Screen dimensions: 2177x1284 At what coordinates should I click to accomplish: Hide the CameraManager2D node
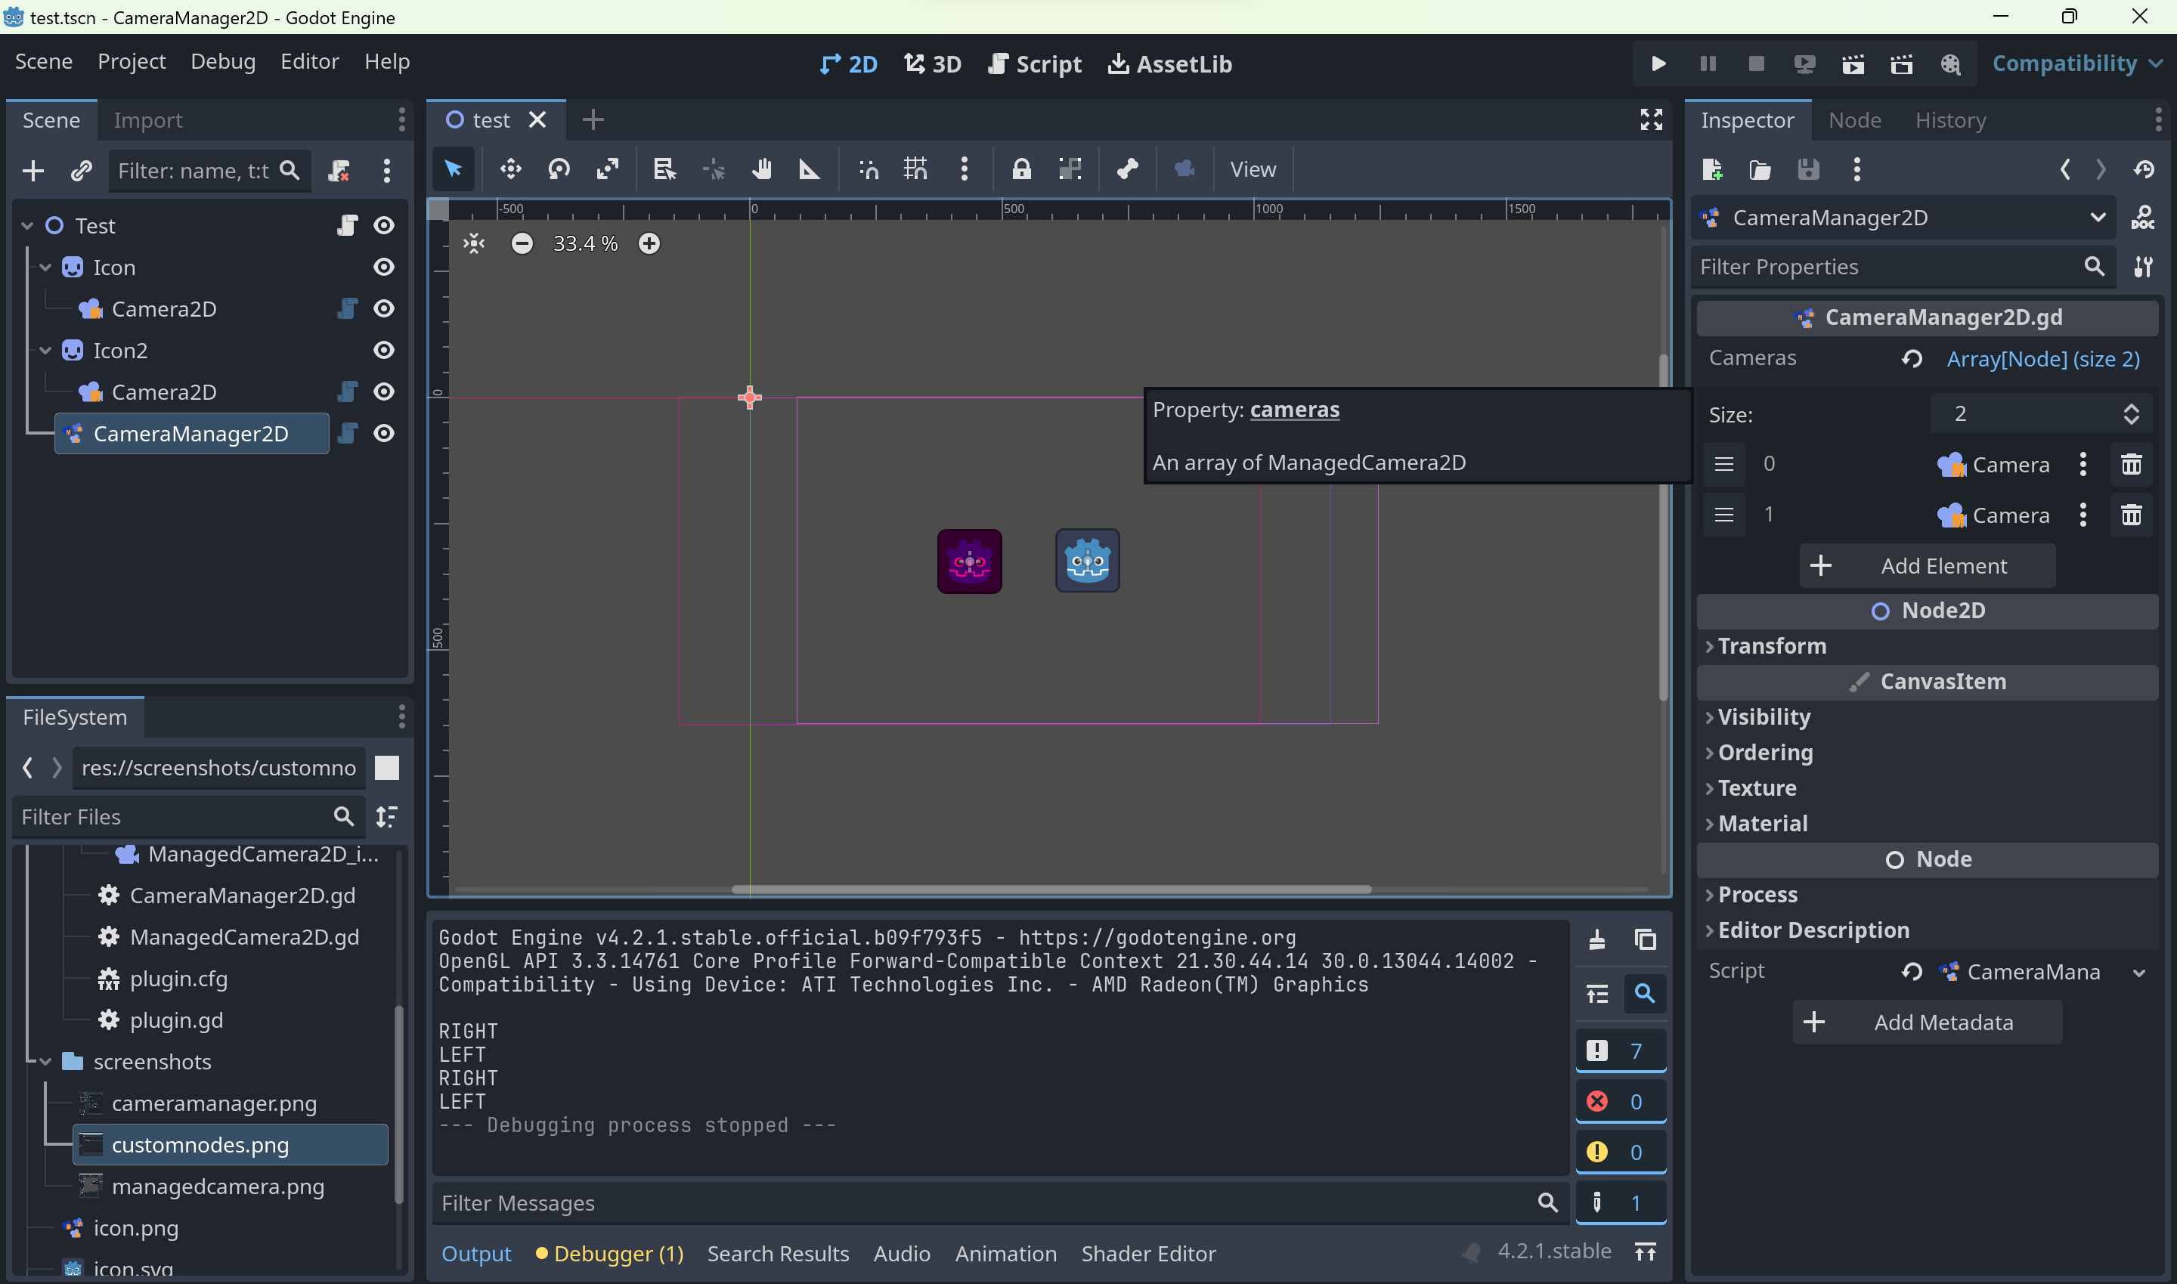[383, 434]
